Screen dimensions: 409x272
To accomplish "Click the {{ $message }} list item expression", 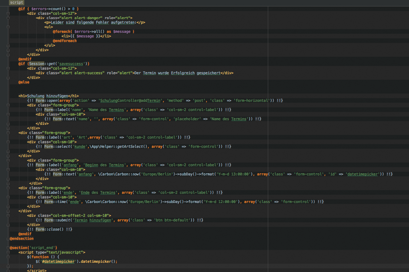I will pos(85,36).
